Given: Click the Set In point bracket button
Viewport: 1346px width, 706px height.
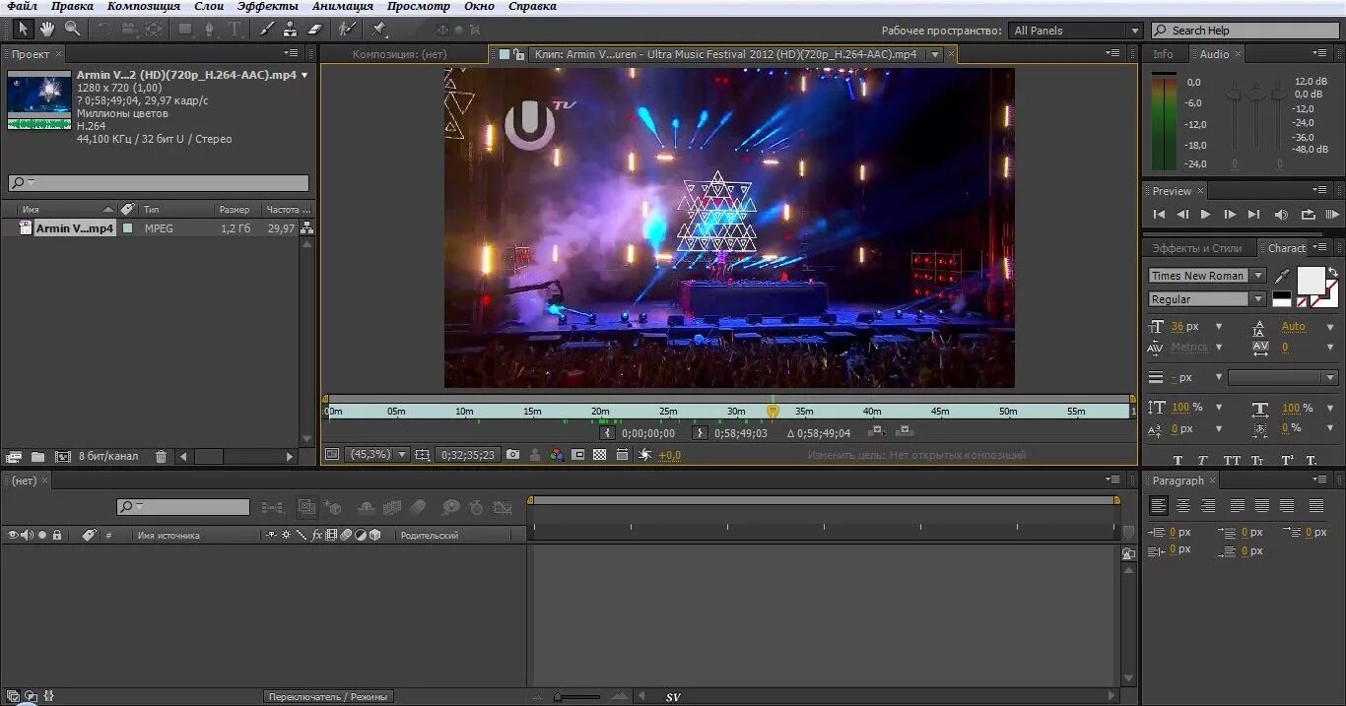Looking at the screenshot, I should click(607, 432).
